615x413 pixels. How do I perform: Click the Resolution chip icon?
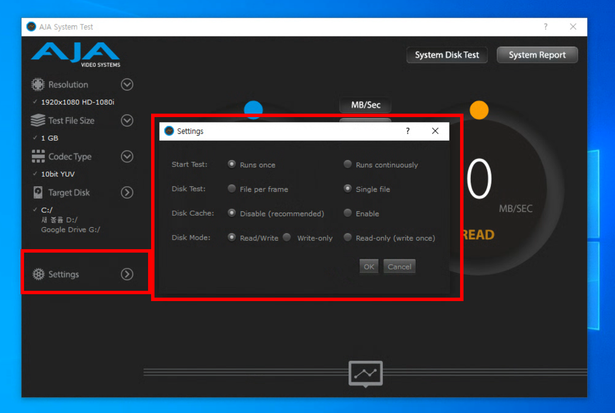(x=38, y=84)
